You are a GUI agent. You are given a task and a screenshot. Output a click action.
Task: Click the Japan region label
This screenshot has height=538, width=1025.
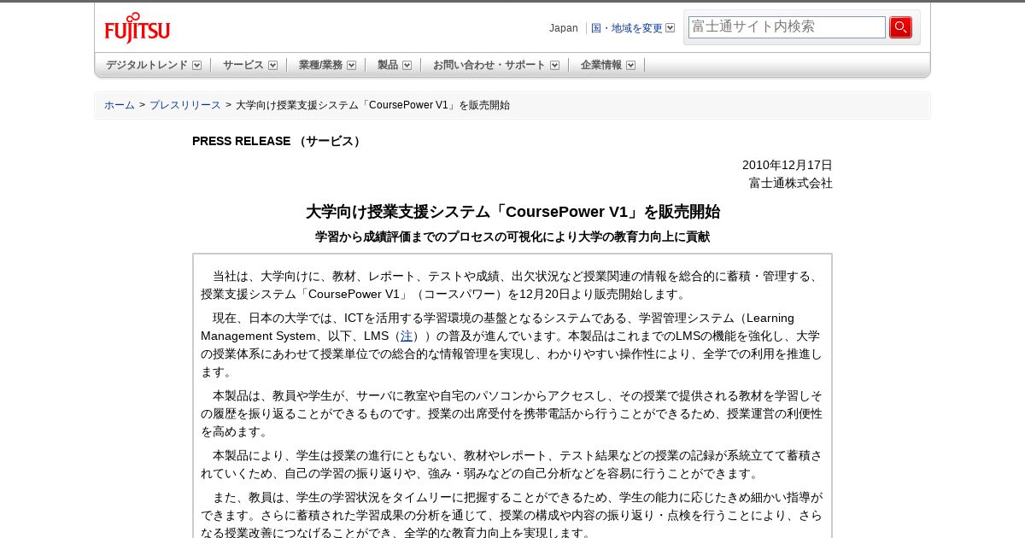pyautogui.click(x=564, y=28)
